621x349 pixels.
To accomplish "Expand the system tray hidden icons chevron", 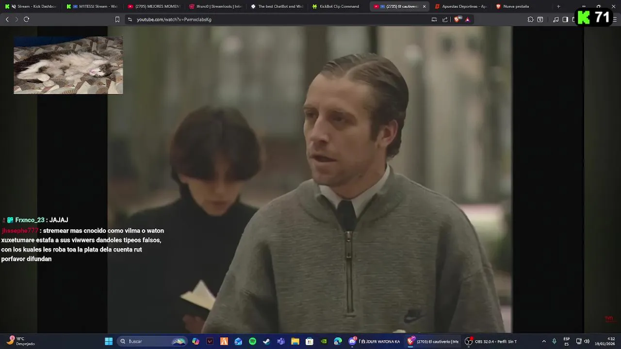I will click(x=544, y=341).
